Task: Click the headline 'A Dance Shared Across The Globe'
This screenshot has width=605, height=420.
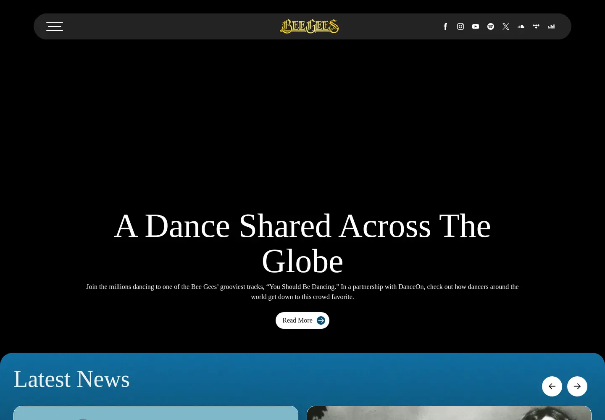Action: click(302, 244)
